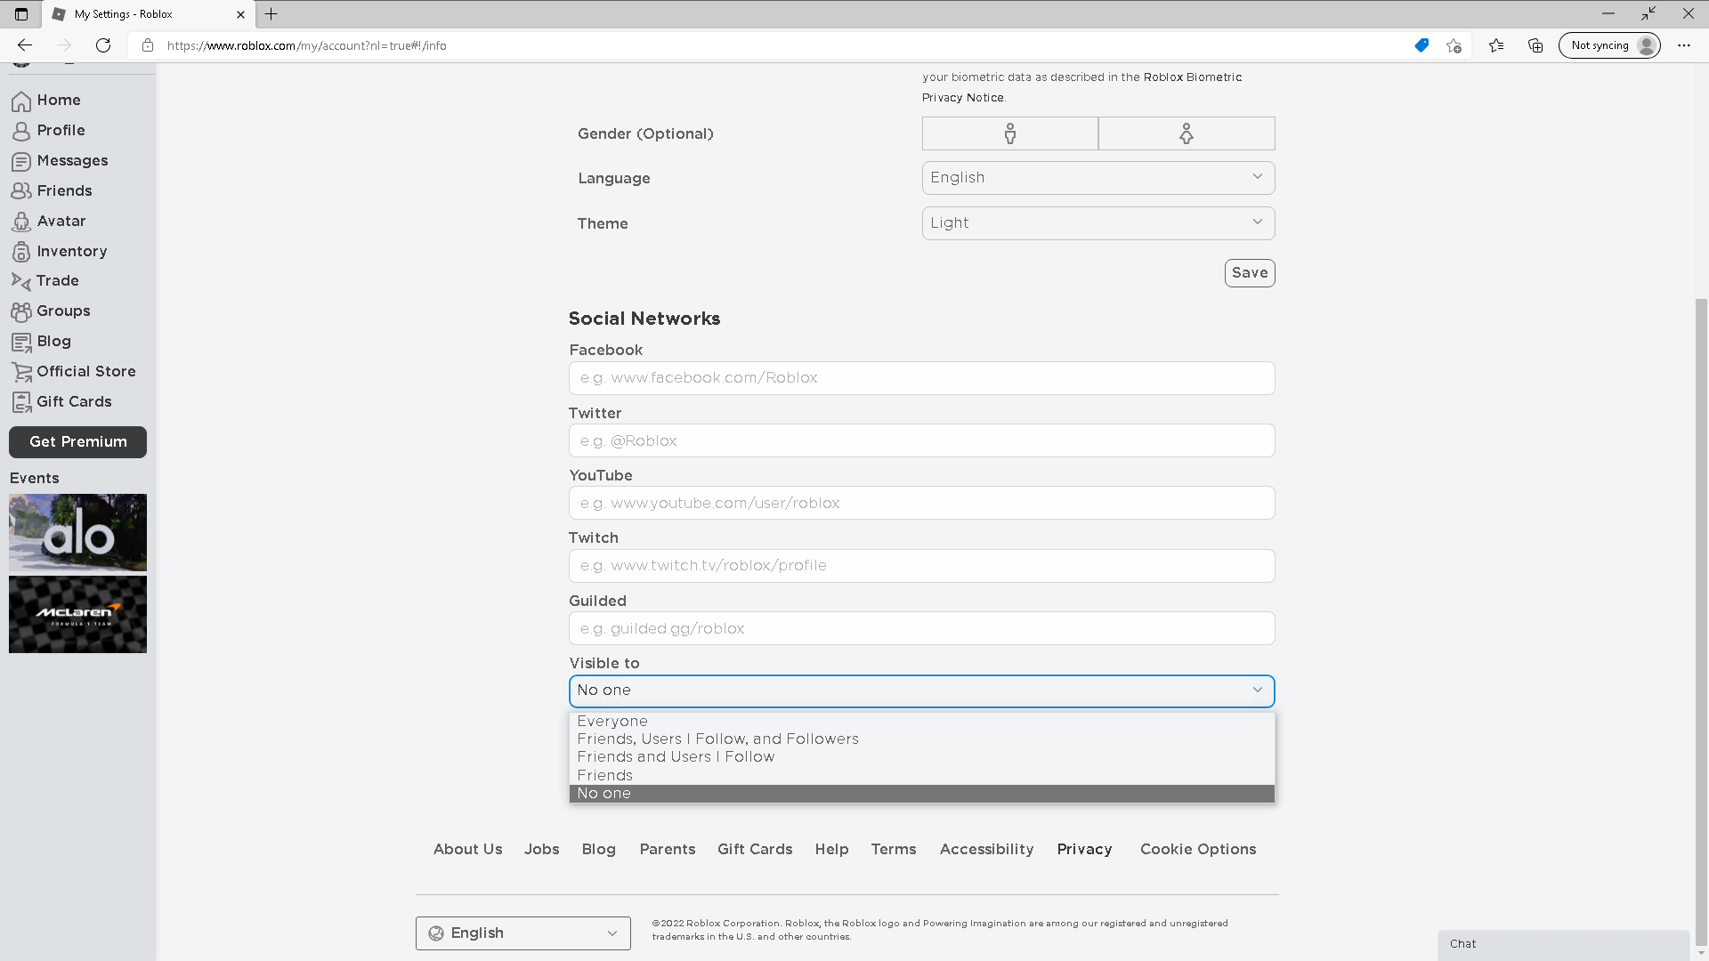Focus the Facebook input field
This screenshot has width=1709, height=961.
[921, 378]
